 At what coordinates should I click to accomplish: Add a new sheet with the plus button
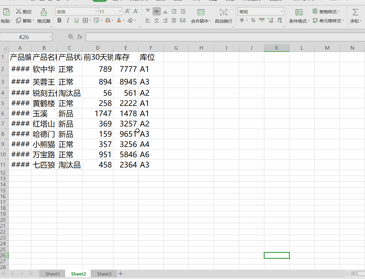[121, 274]
